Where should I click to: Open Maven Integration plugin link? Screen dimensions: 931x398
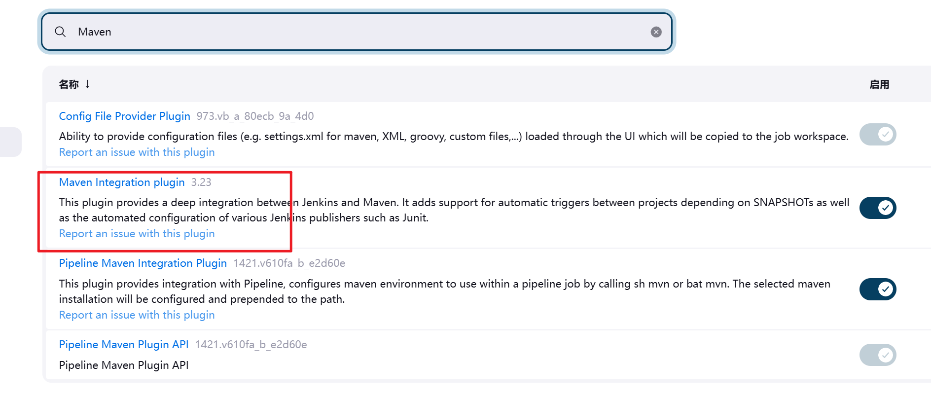coord(122,182)
